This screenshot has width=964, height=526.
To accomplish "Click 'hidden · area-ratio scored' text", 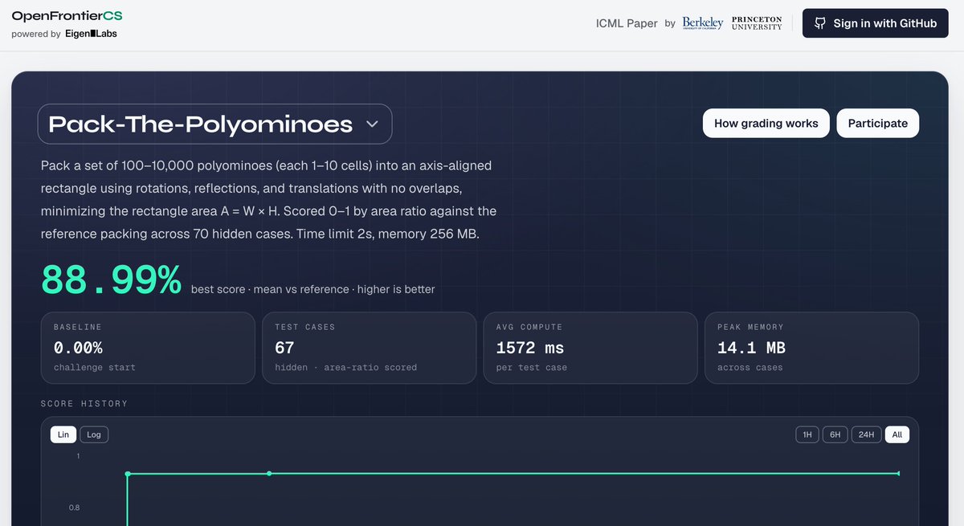I will (x=346, y=367).
